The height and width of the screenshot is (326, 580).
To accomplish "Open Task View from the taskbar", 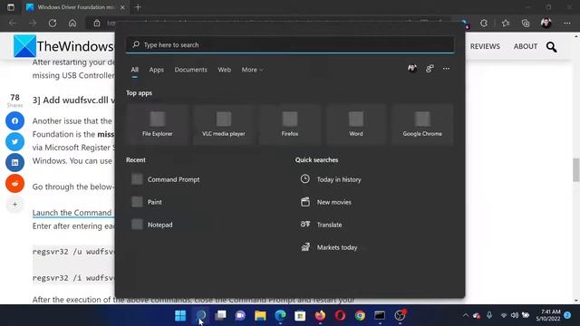I will click(x=221, y=315).
